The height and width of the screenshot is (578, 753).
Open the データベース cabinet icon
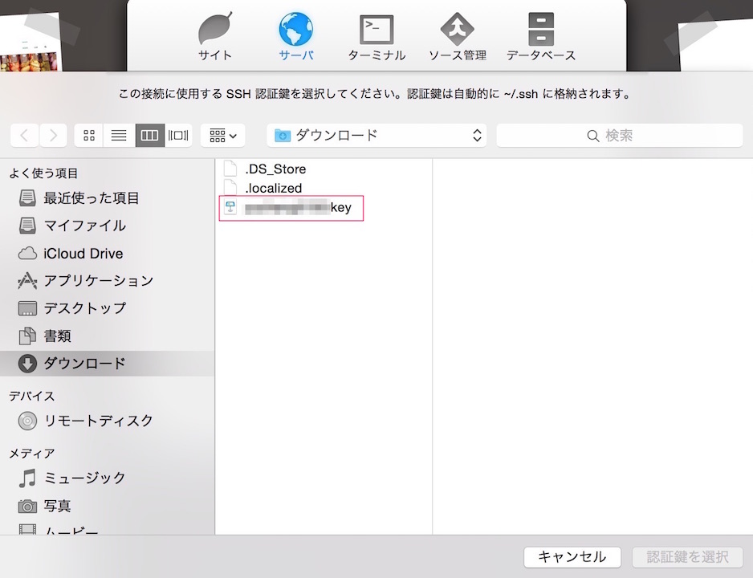[541, 36]
